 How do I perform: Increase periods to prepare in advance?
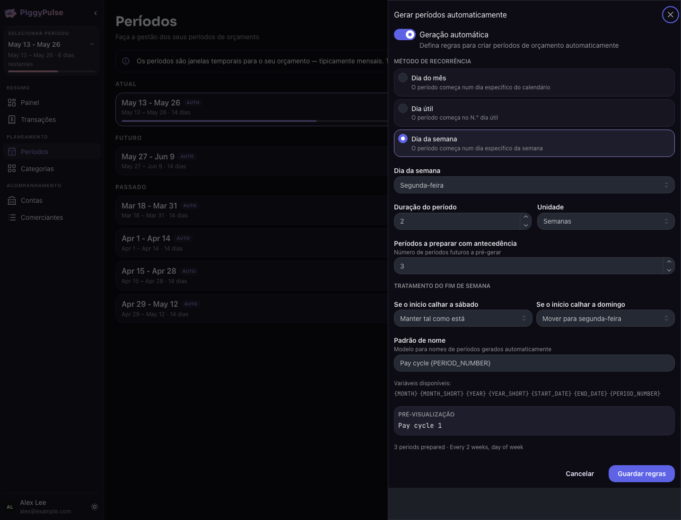coord(669,261)
